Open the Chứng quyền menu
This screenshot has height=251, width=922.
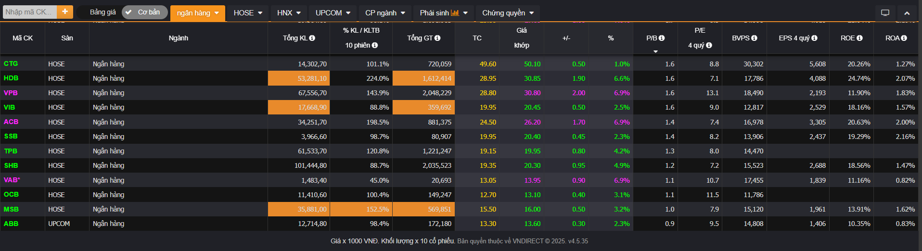click(508, 13)
